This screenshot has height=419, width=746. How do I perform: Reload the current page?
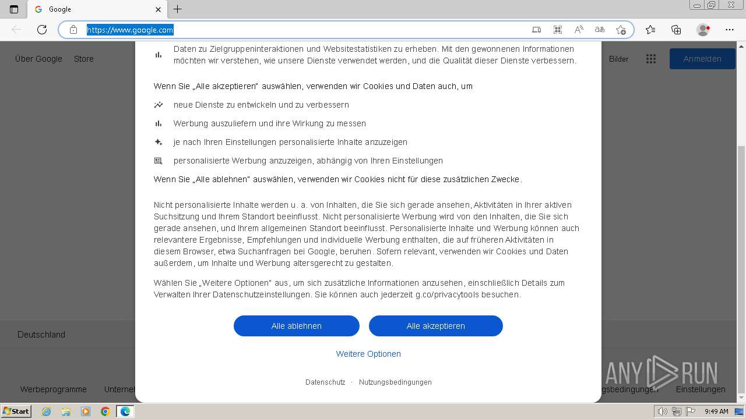42,30
